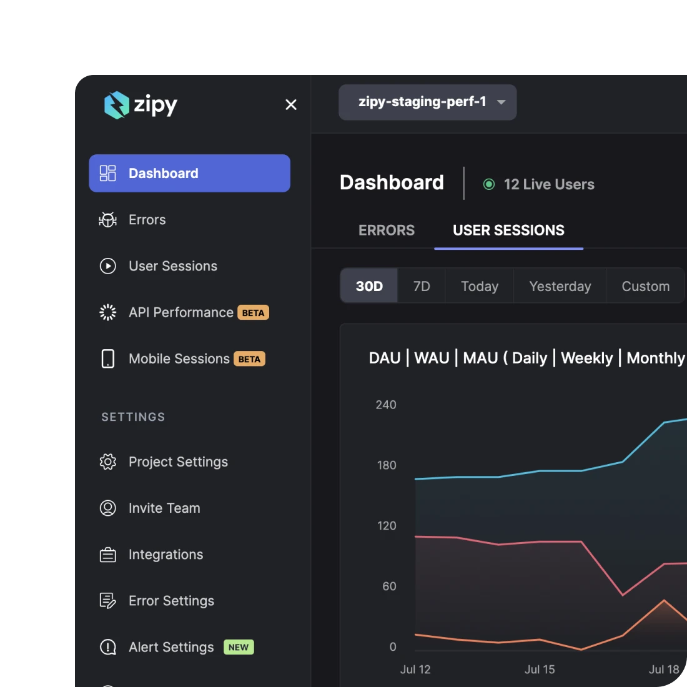Click the SETTINGS section heading
Viewport: 687px width, 687px height.
click(133, 417)
